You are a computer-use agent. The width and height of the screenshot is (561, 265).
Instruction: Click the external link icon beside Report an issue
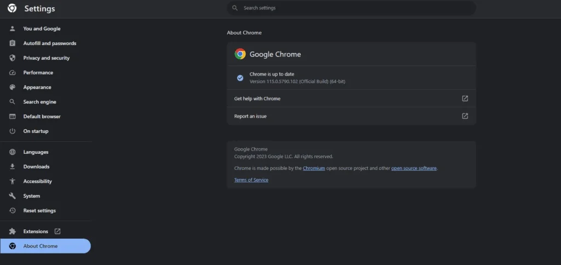(x=465, y=116)
